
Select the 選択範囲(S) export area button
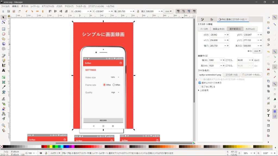[x=235, y=29]
